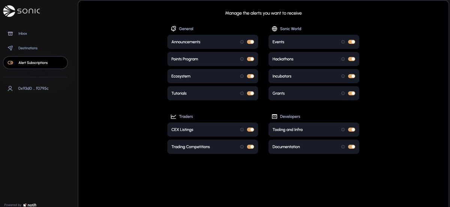
Task: Click the Grants label
Action: (x=279, y=94)
